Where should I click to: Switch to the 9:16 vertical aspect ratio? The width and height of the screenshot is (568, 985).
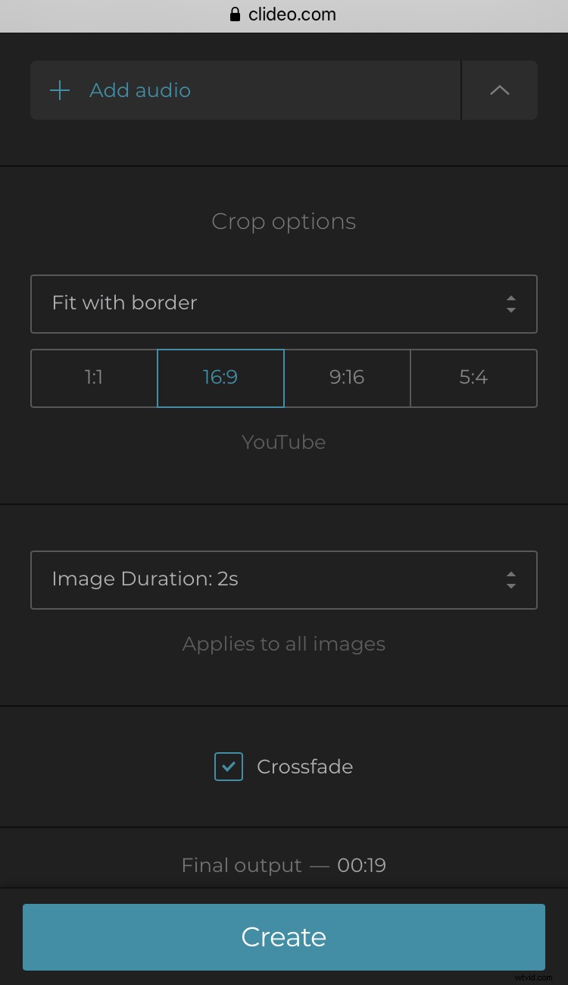347,378
